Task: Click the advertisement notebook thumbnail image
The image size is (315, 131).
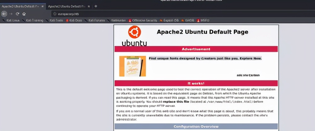Action: pyautogui.click(x=133, y=66)
